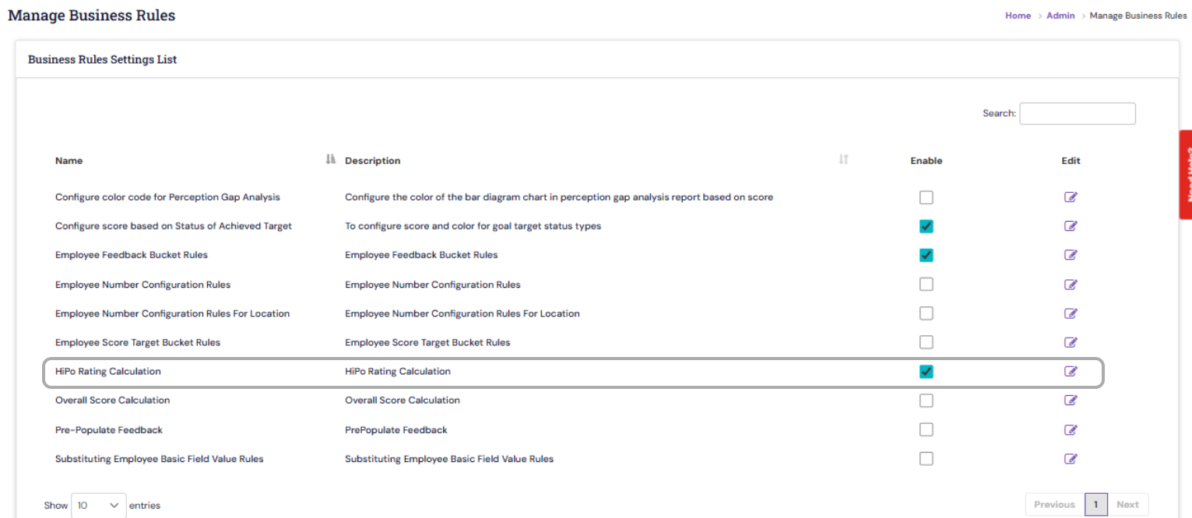Check the Pre-Populate Feedback enable box
This screenshot has width=1192, height=518.
point(926,429)
